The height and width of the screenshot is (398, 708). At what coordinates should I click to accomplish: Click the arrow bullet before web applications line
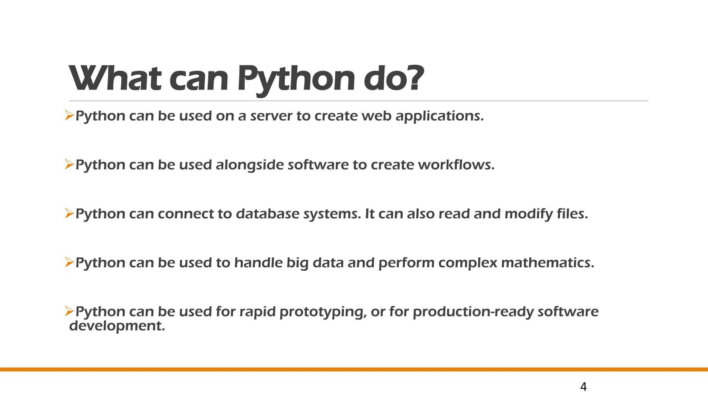[69, 116]
